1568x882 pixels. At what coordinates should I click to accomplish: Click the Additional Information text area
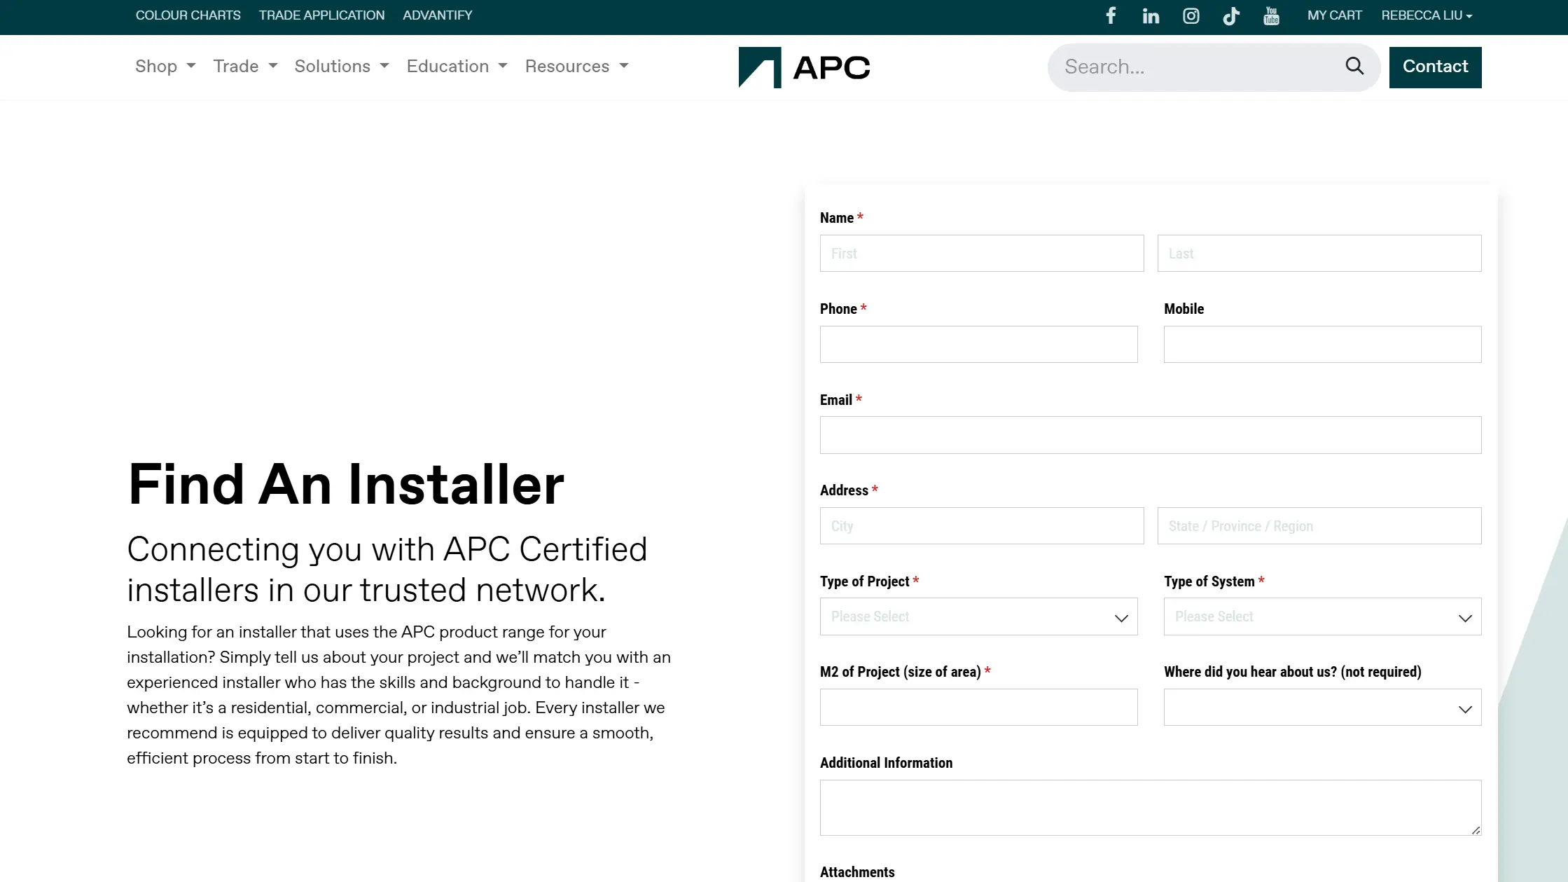point(1151,807)
